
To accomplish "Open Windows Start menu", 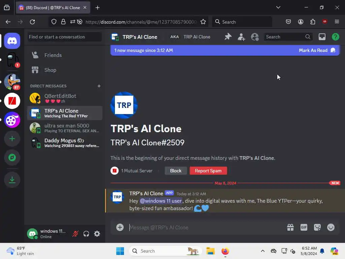I will 120,251.
